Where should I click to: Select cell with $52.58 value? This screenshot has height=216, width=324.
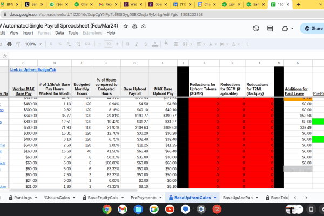[298, 116]
